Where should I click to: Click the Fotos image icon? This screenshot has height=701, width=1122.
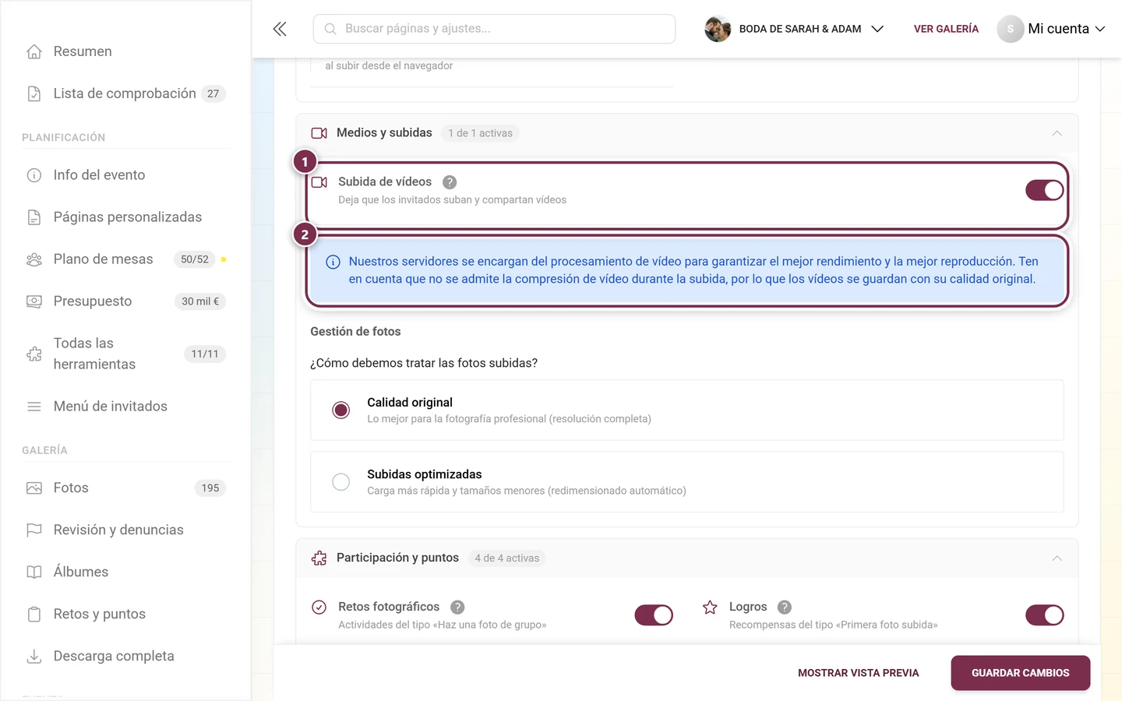point(34,488)
